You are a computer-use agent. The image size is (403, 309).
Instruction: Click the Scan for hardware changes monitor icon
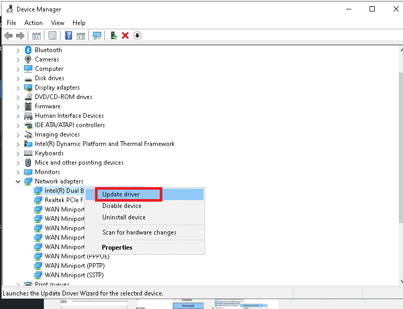[x=97, y=35]
